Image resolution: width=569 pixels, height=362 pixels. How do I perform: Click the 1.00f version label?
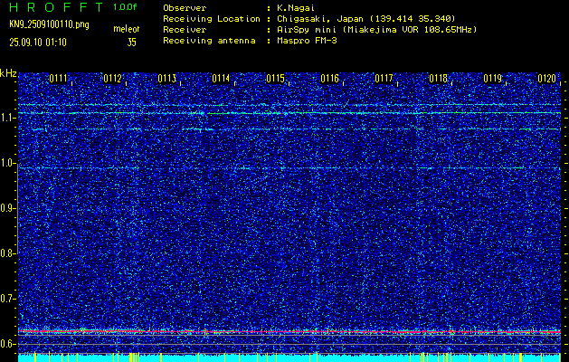125,7
